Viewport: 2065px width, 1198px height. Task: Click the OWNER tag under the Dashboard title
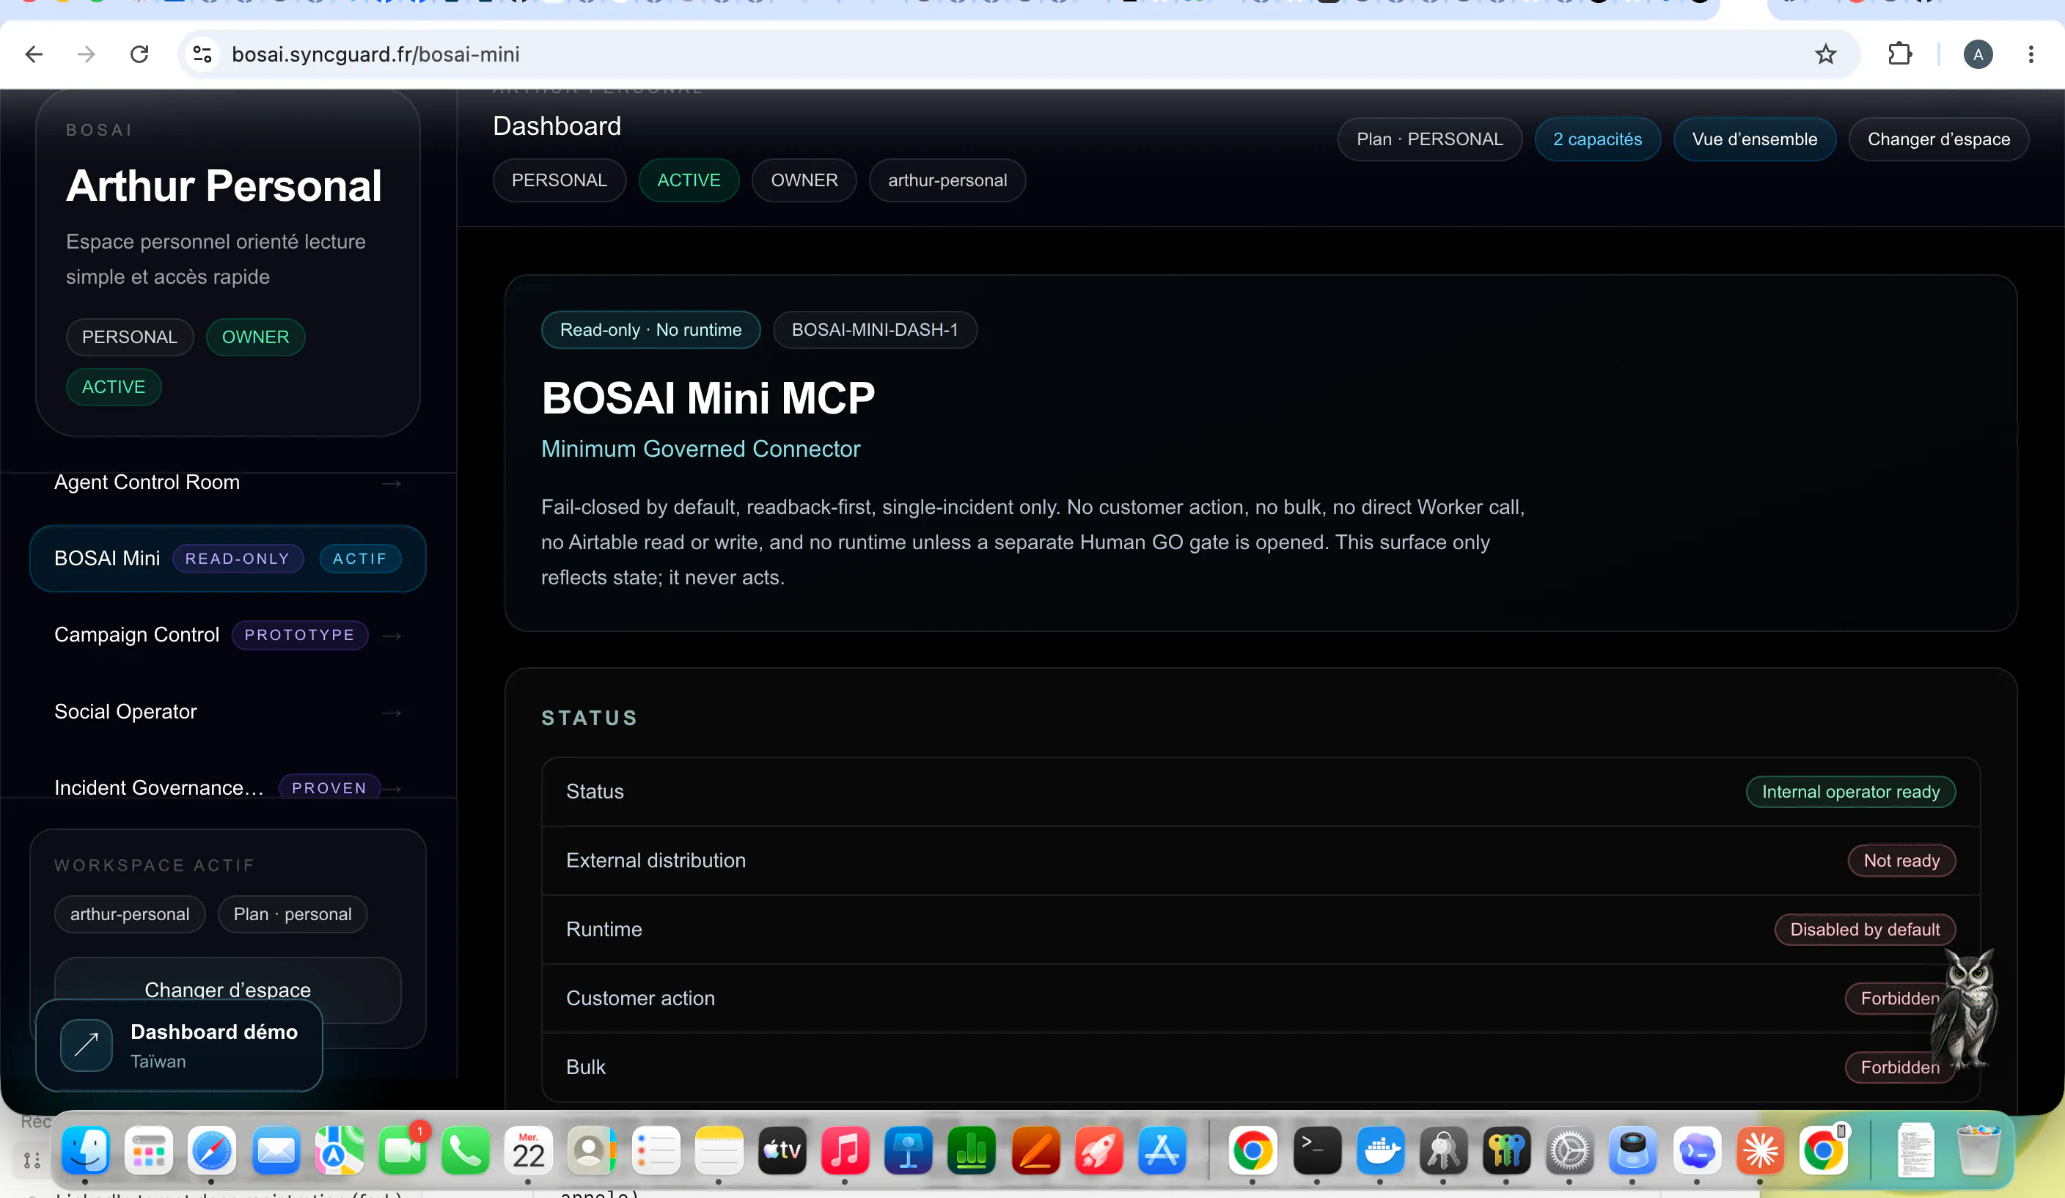tap(804, 180)
